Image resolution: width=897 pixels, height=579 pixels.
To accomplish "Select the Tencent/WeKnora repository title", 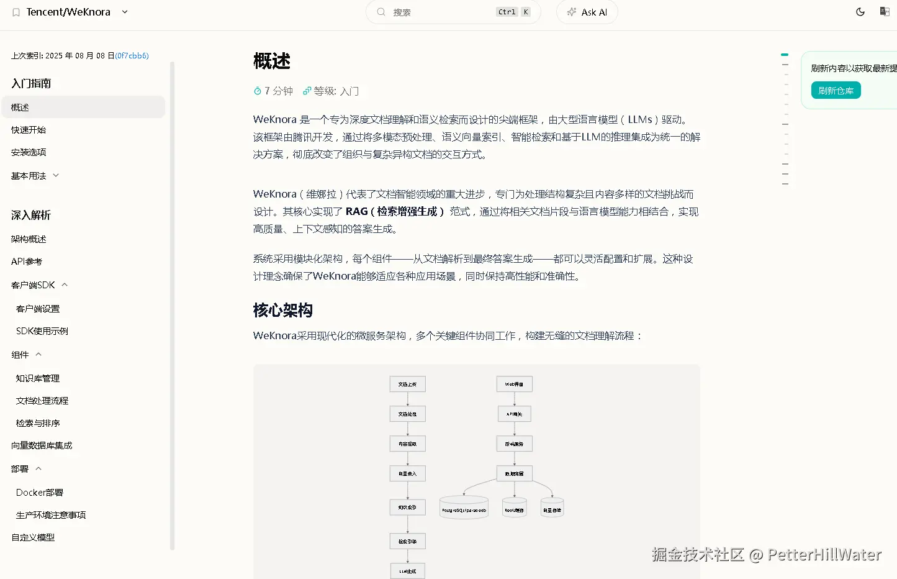I will (x=68, y=12).
